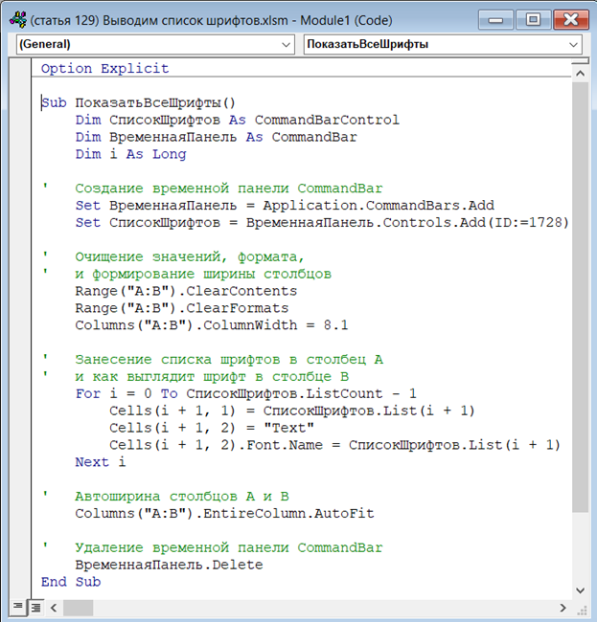This screenshot has height=622, width=597.
Task: Click the For i = 0 To line
Action: click(246, 393)
